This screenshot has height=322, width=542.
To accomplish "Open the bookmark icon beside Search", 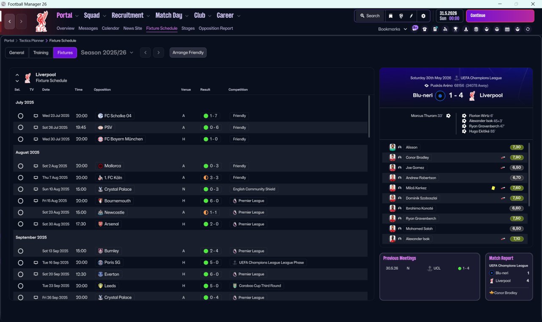I will (x=390, y=16).
